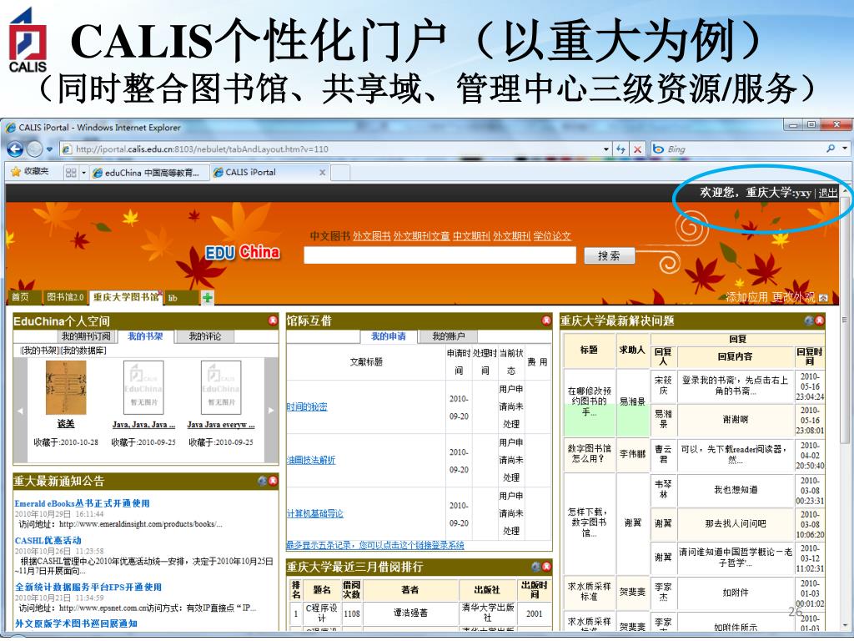Screen dimensions: 854x641
Task: Close the EduChina个人空间 portlet
Action: pyautogui.click(x=273, y=320)
